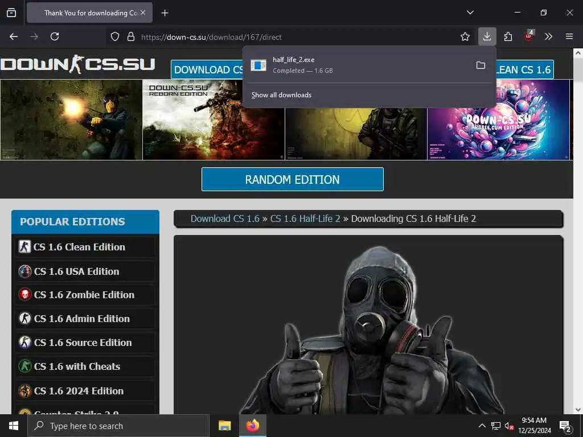Click Zombie Edition skull icon
This screenshot has width=583, height=437.
pyautogui.click(x=24, y=295)
